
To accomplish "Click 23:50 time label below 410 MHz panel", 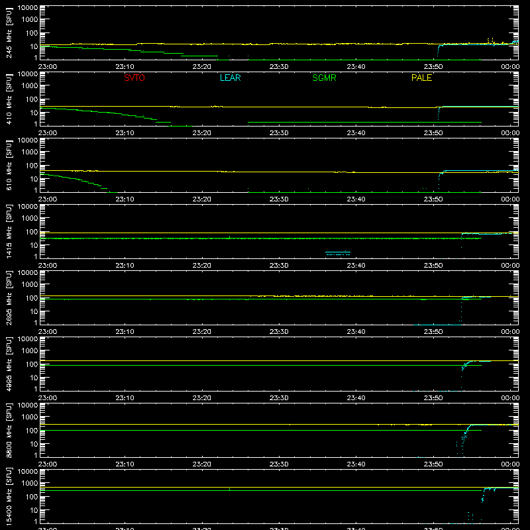I will (x=433, y=133).
